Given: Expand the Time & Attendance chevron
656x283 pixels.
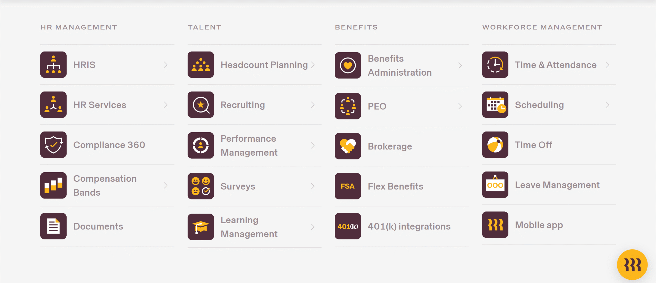Looking at the screenshot, I should 608,65.
